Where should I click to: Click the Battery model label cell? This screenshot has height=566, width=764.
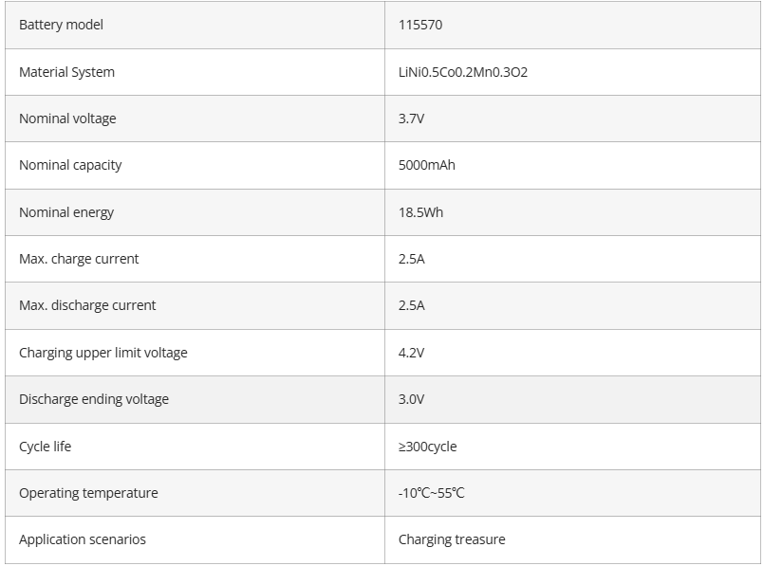coord(61,25)
